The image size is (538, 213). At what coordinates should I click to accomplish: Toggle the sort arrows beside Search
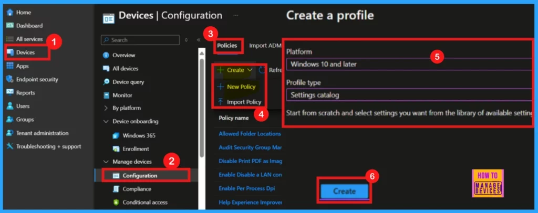coord(187,40)
